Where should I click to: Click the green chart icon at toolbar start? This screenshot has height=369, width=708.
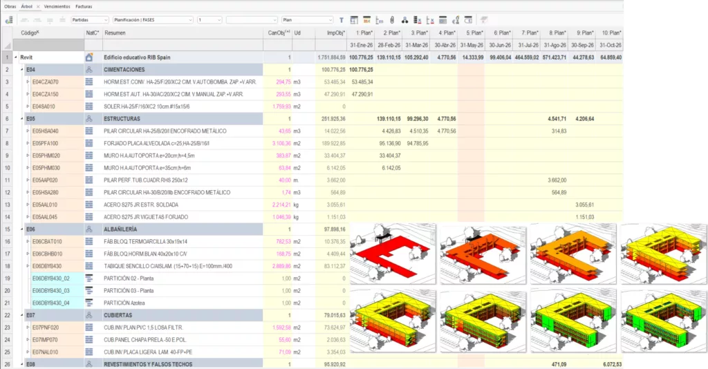(9, 20)
